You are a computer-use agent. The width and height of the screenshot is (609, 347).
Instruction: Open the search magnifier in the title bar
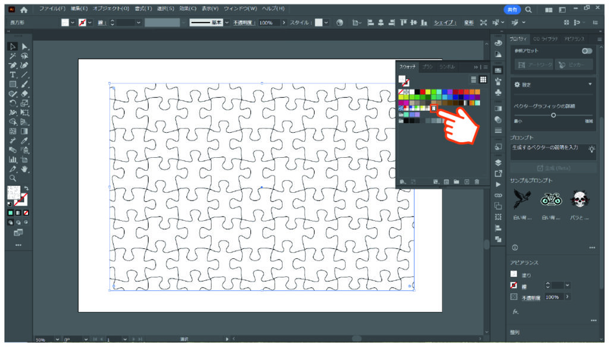[x=528, y=10]
